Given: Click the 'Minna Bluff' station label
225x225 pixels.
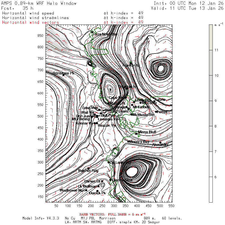Looking at the screenshot, I should pos(147,132).
